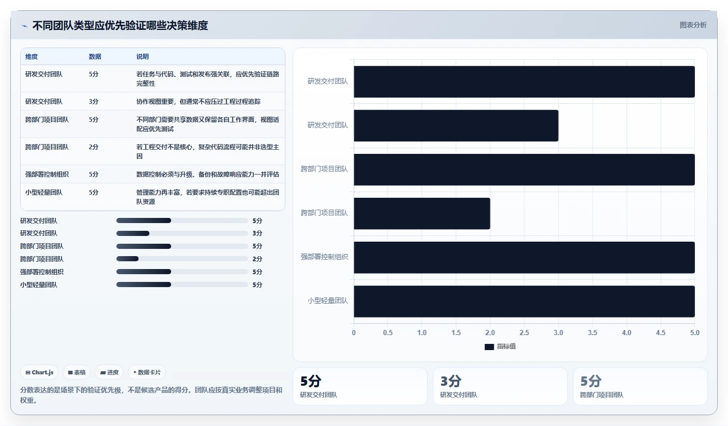
Task: Click the 强部署控制组织 chart bar
Action: [524, 257]
